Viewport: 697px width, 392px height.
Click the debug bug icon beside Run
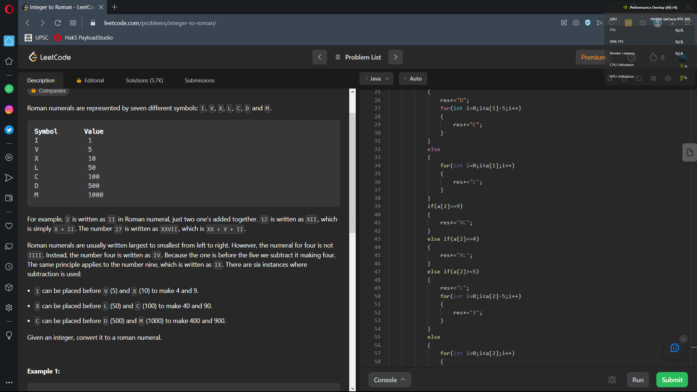pos(612,380)
